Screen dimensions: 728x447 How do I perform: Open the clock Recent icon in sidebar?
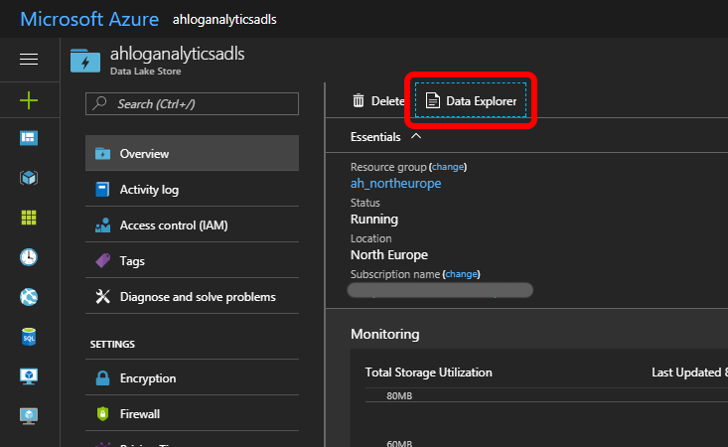pyautogui.click(x=29, y=257)
